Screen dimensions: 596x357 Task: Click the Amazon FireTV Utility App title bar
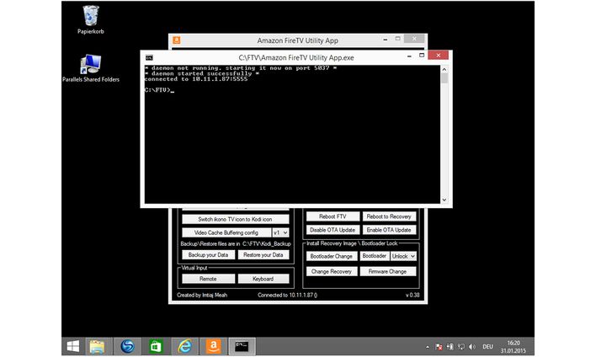[x=298, y=40]
